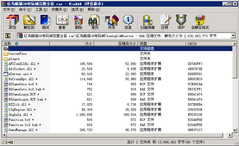This screenshot has height=146, width=239.
Task: Open the 文件 (File) menu
Action: 9,10
